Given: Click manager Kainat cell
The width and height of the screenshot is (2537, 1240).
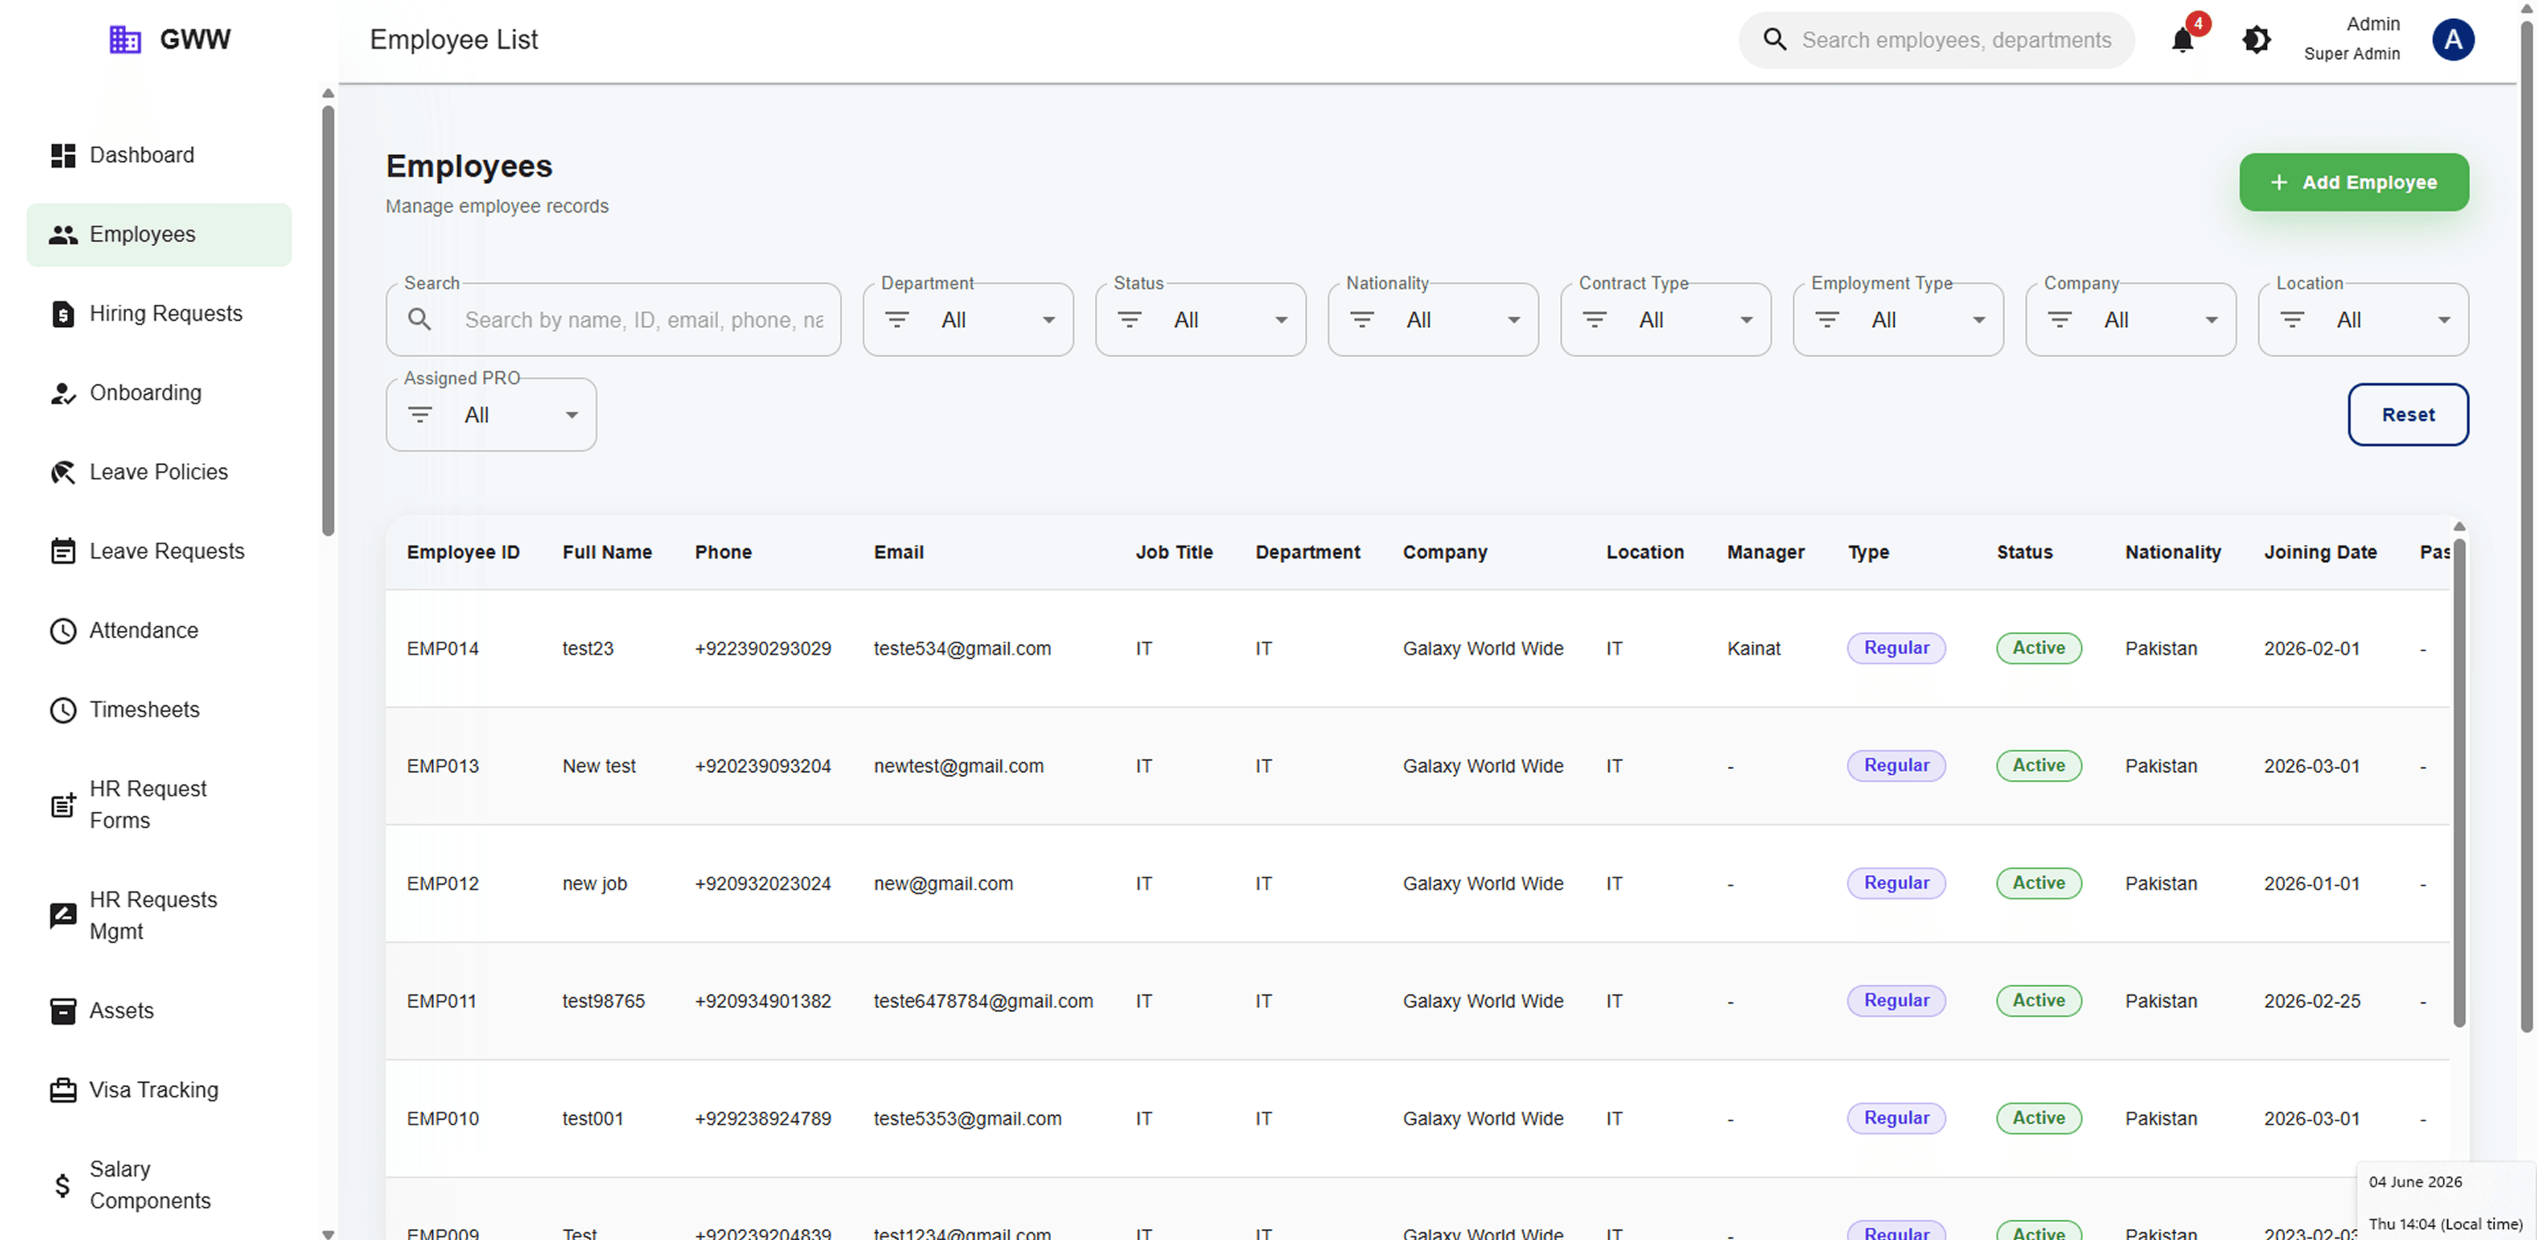Looking at the screenshot, I should coord(1753,648).
